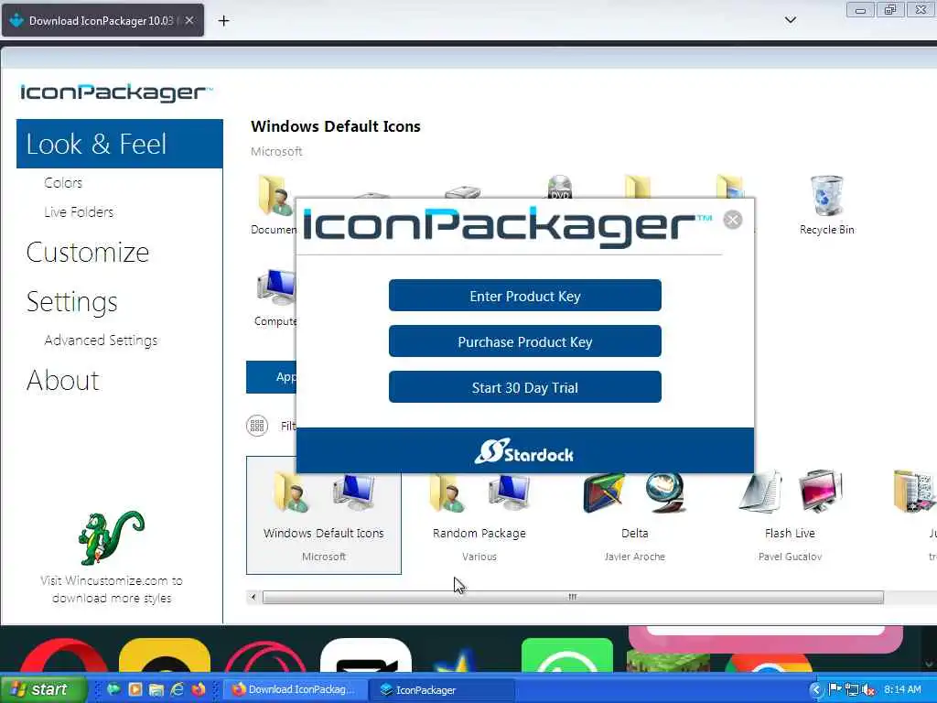Click the Stardock logo in dialog footer

coord(524,452)
